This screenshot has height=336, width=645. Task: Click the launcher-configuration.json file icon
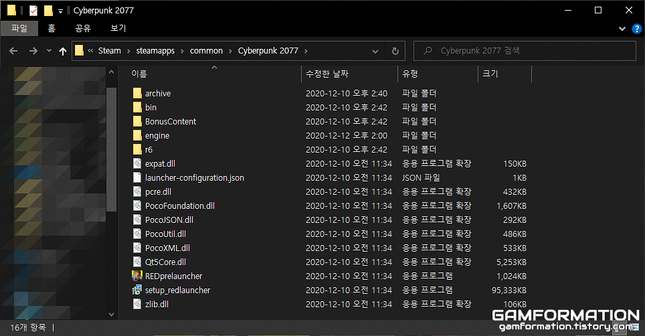(137, 177)
